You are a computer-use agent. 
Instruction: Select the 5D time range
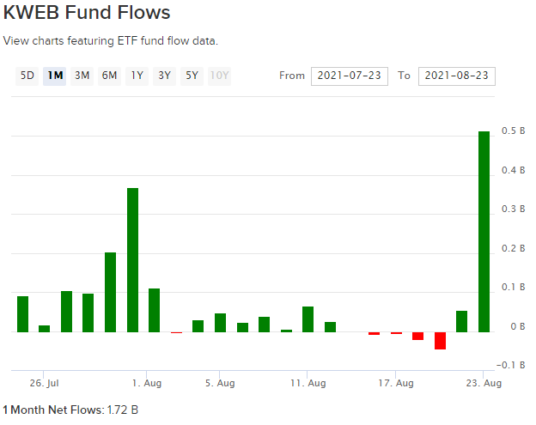pos(27,76)
